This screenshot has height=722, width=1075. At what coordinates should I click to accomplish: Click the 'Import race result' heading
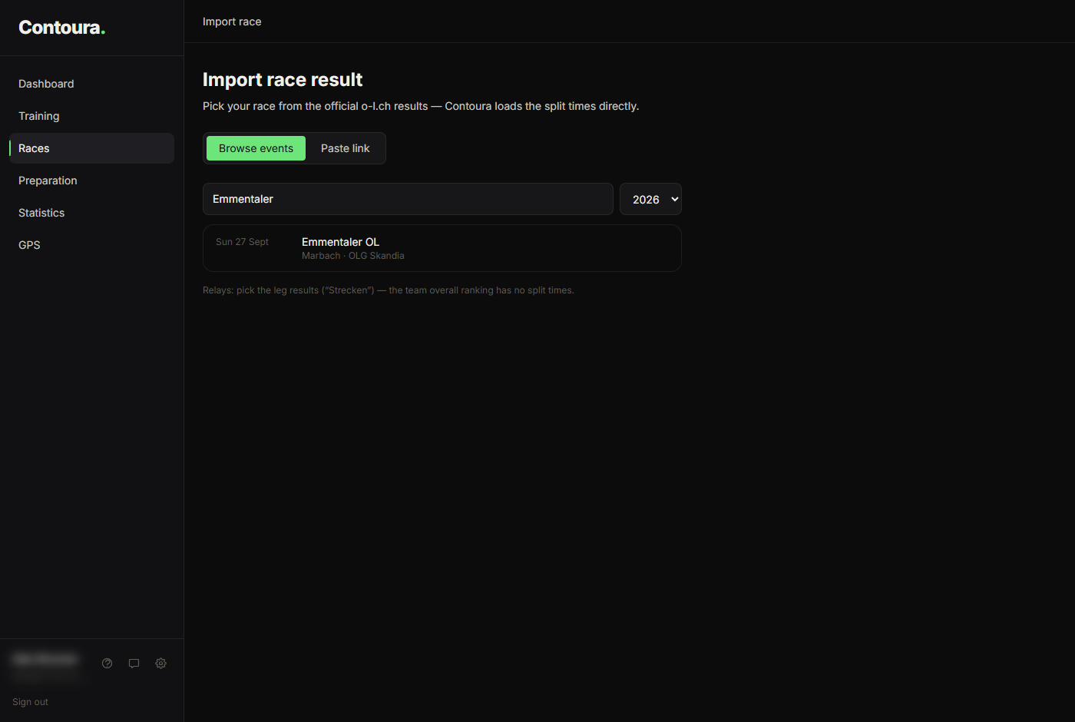pyautogui.click(x=283, y=80)
